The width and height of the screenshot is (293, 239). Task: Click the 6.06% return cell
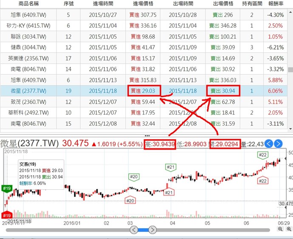pos(276,91)
